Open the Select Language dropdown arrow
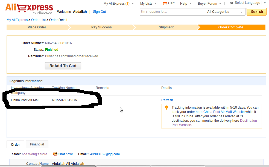This screenshot has height=167, width=269. click(x=265, y=3)
